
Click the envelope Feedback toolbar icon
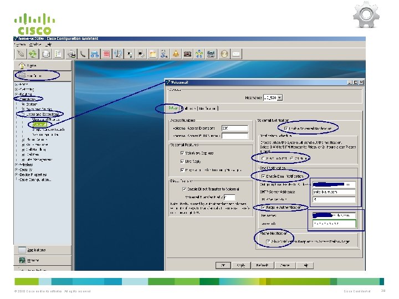[x=236, y=54]
